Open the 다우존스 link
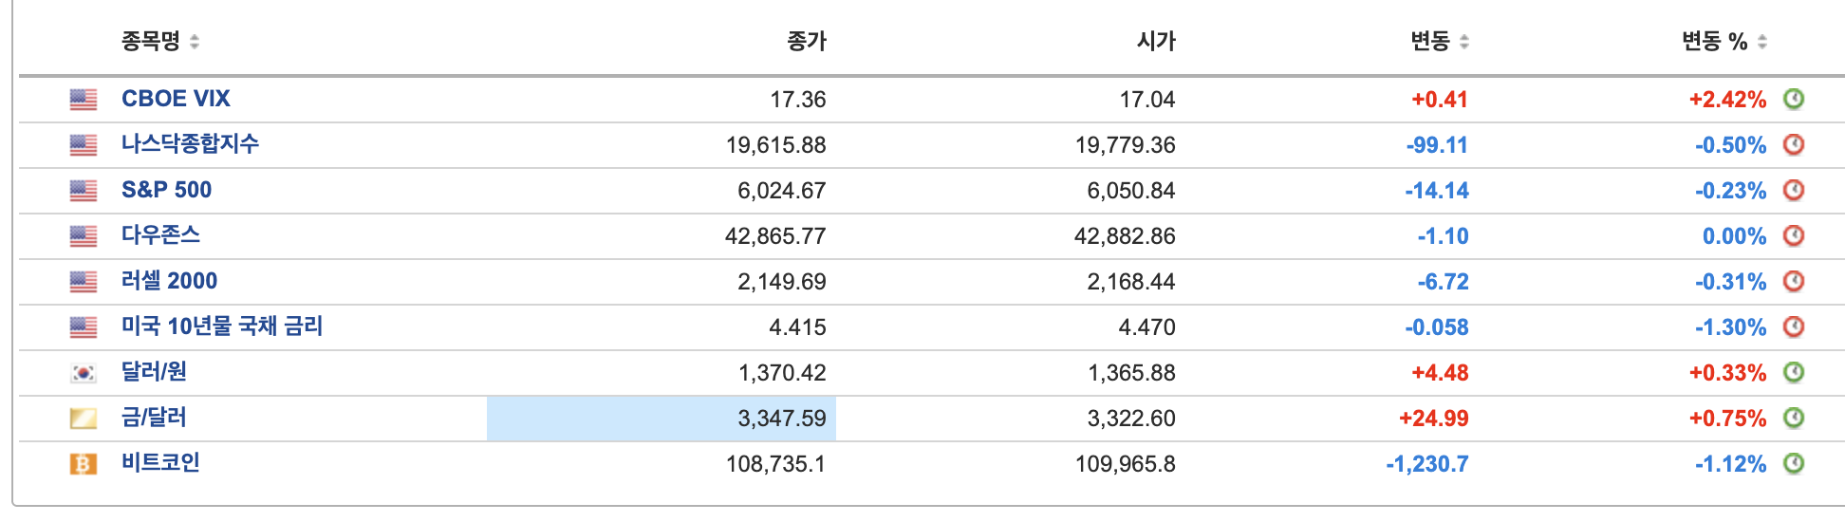Screen dimensions: 1845x522 tap(160, 235)
